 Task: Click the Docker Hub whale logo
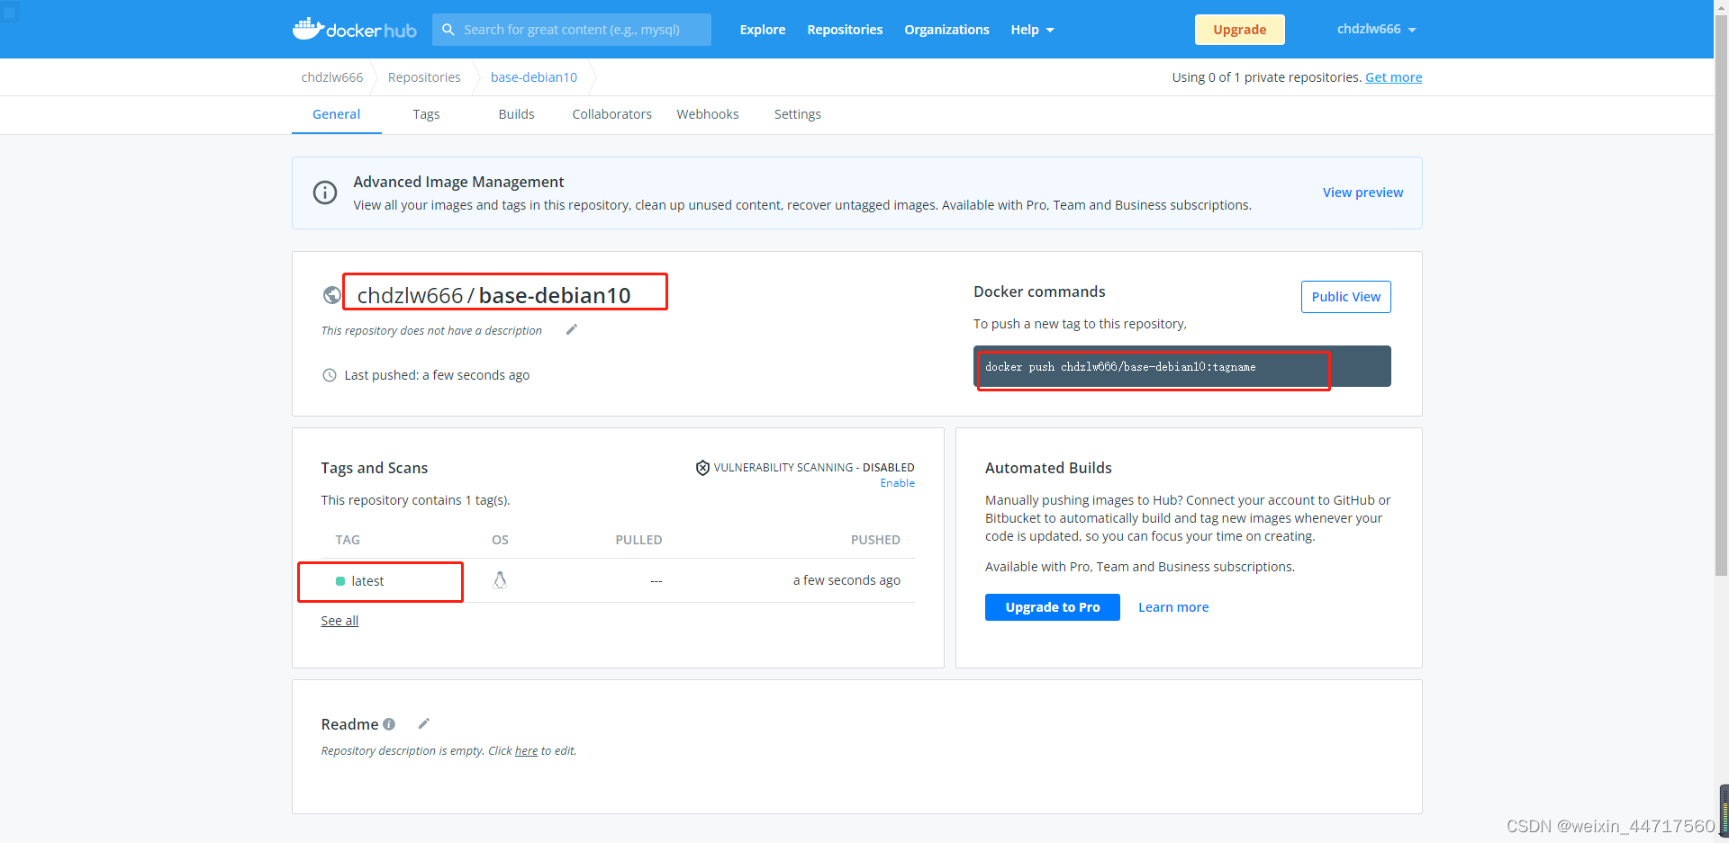point(354,29)
